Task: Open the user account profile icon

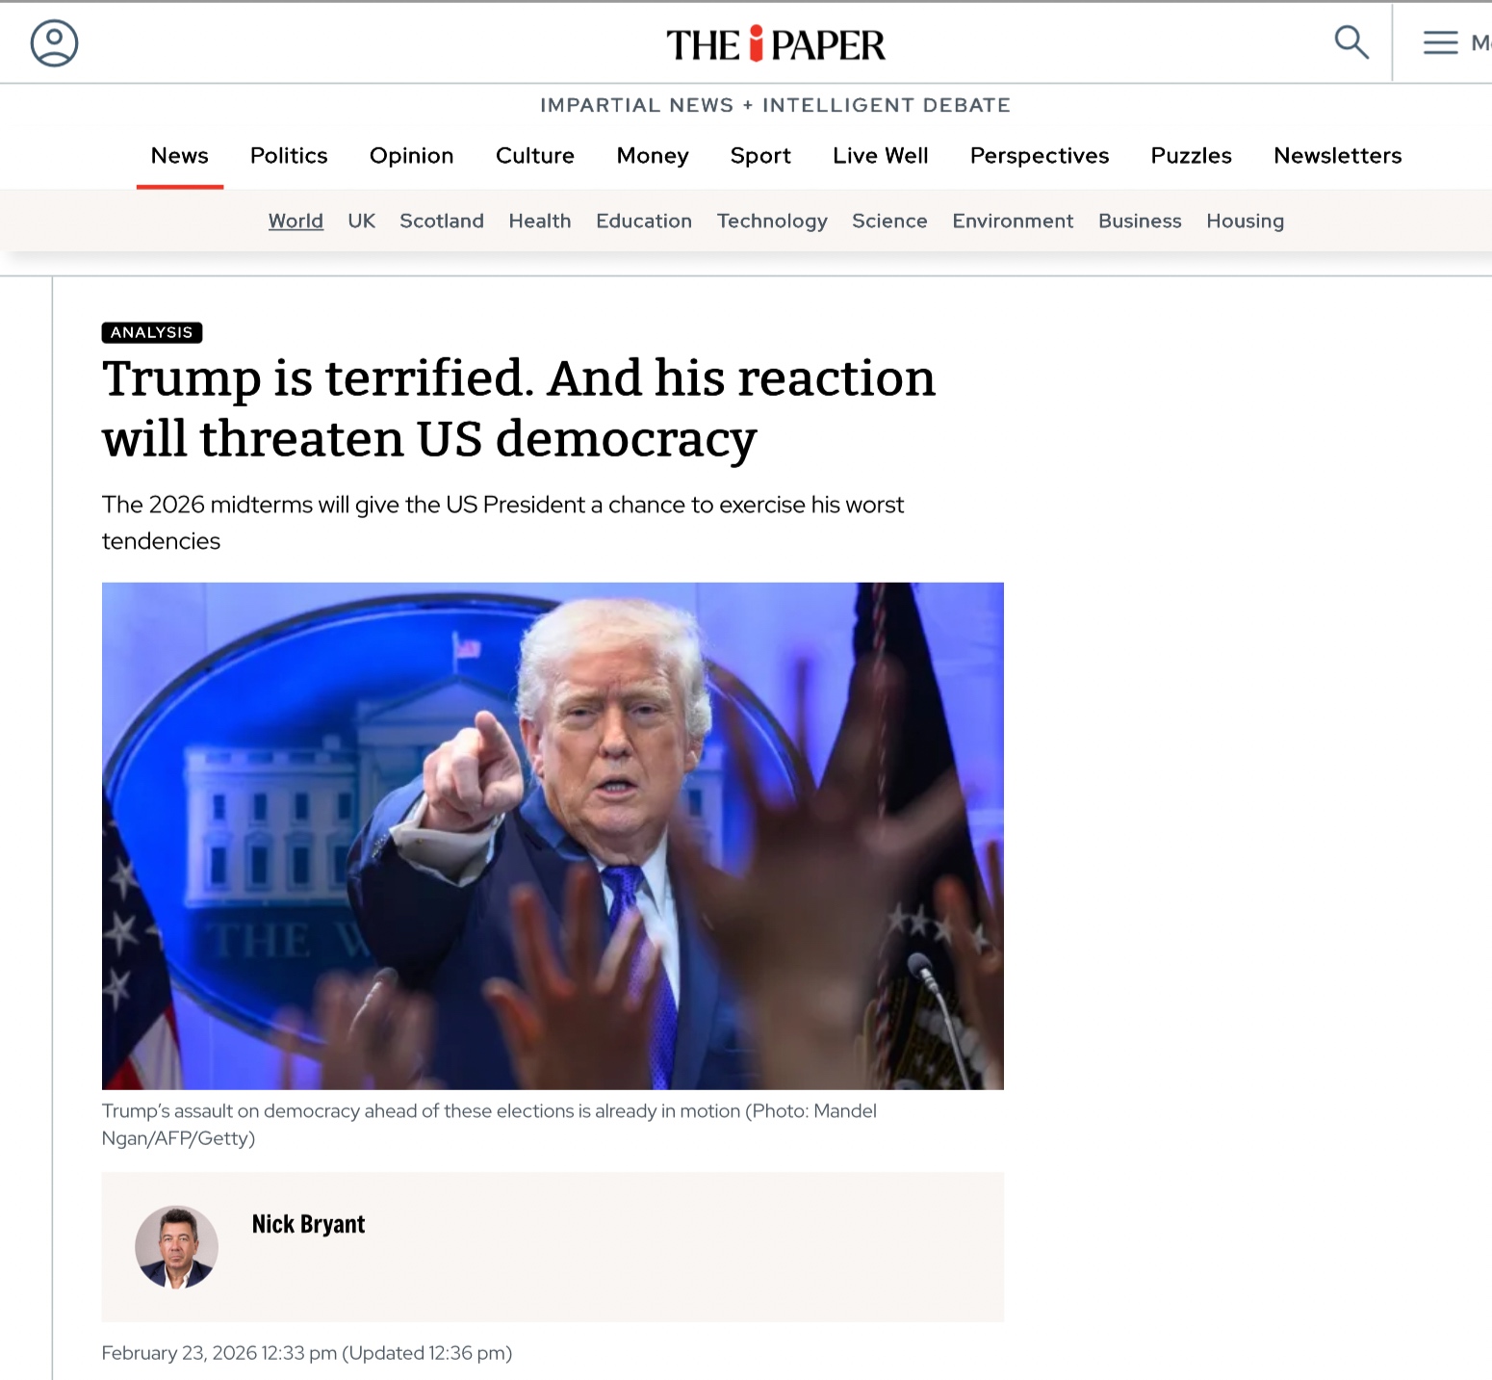Action: [x=54, y=43]
